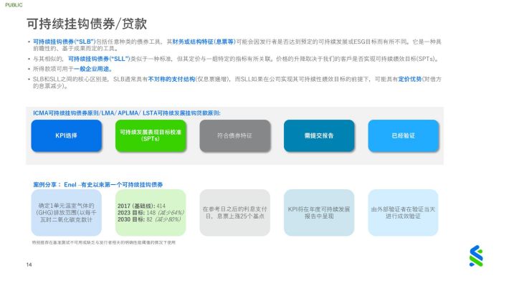
Task: Click the highlighted 一般企业用途 text
Action: pos(93,69)
